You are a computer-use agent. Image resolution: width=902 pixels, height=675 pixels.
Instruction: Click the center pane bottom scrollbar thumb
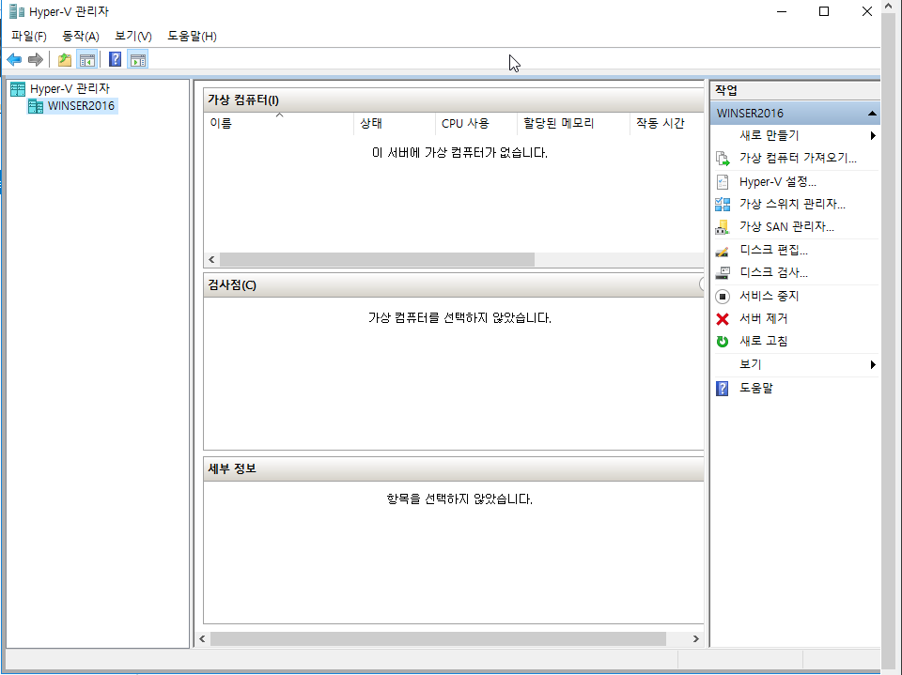point(439,638)
